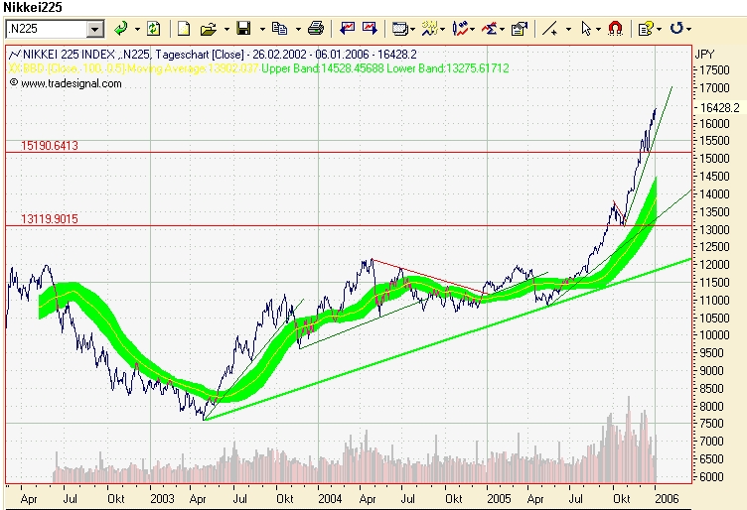Click the Upper Band 14528.45688 legend label
Image resolution: width=747 pixels, height=510 pixels.
tap(323, 68)
